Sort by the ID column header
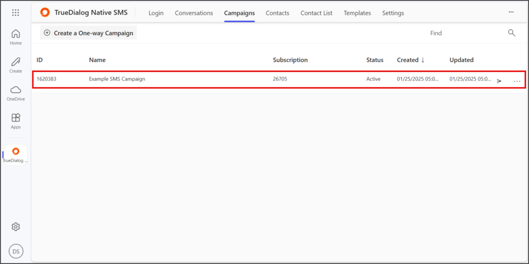529x264 pixels. (x=40, y=60)
